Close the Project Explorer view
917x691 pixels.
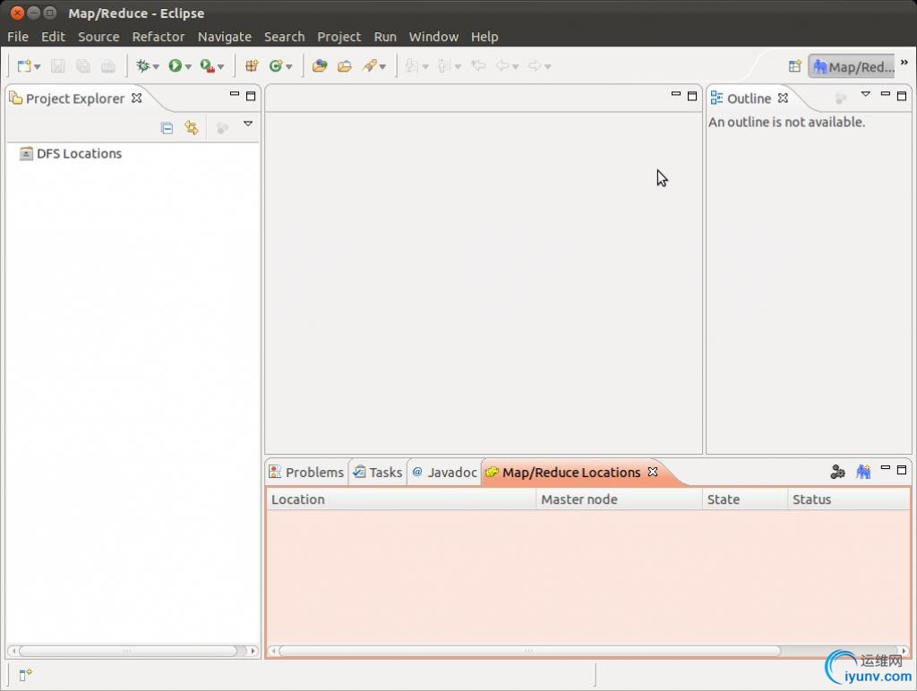point(137,98)
